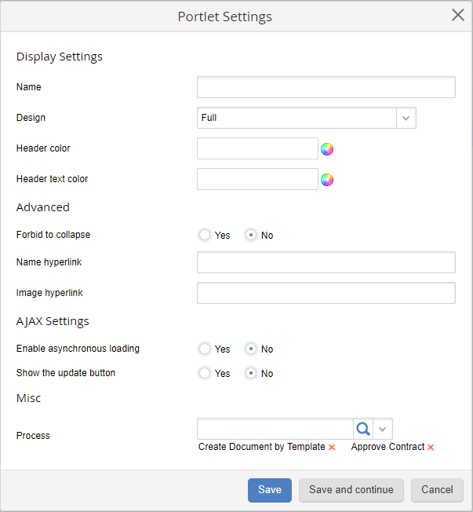Click into the Image hyperlink field
This screenshot has width=473, height=512.
pyautogui.click(x=326, y=293)
